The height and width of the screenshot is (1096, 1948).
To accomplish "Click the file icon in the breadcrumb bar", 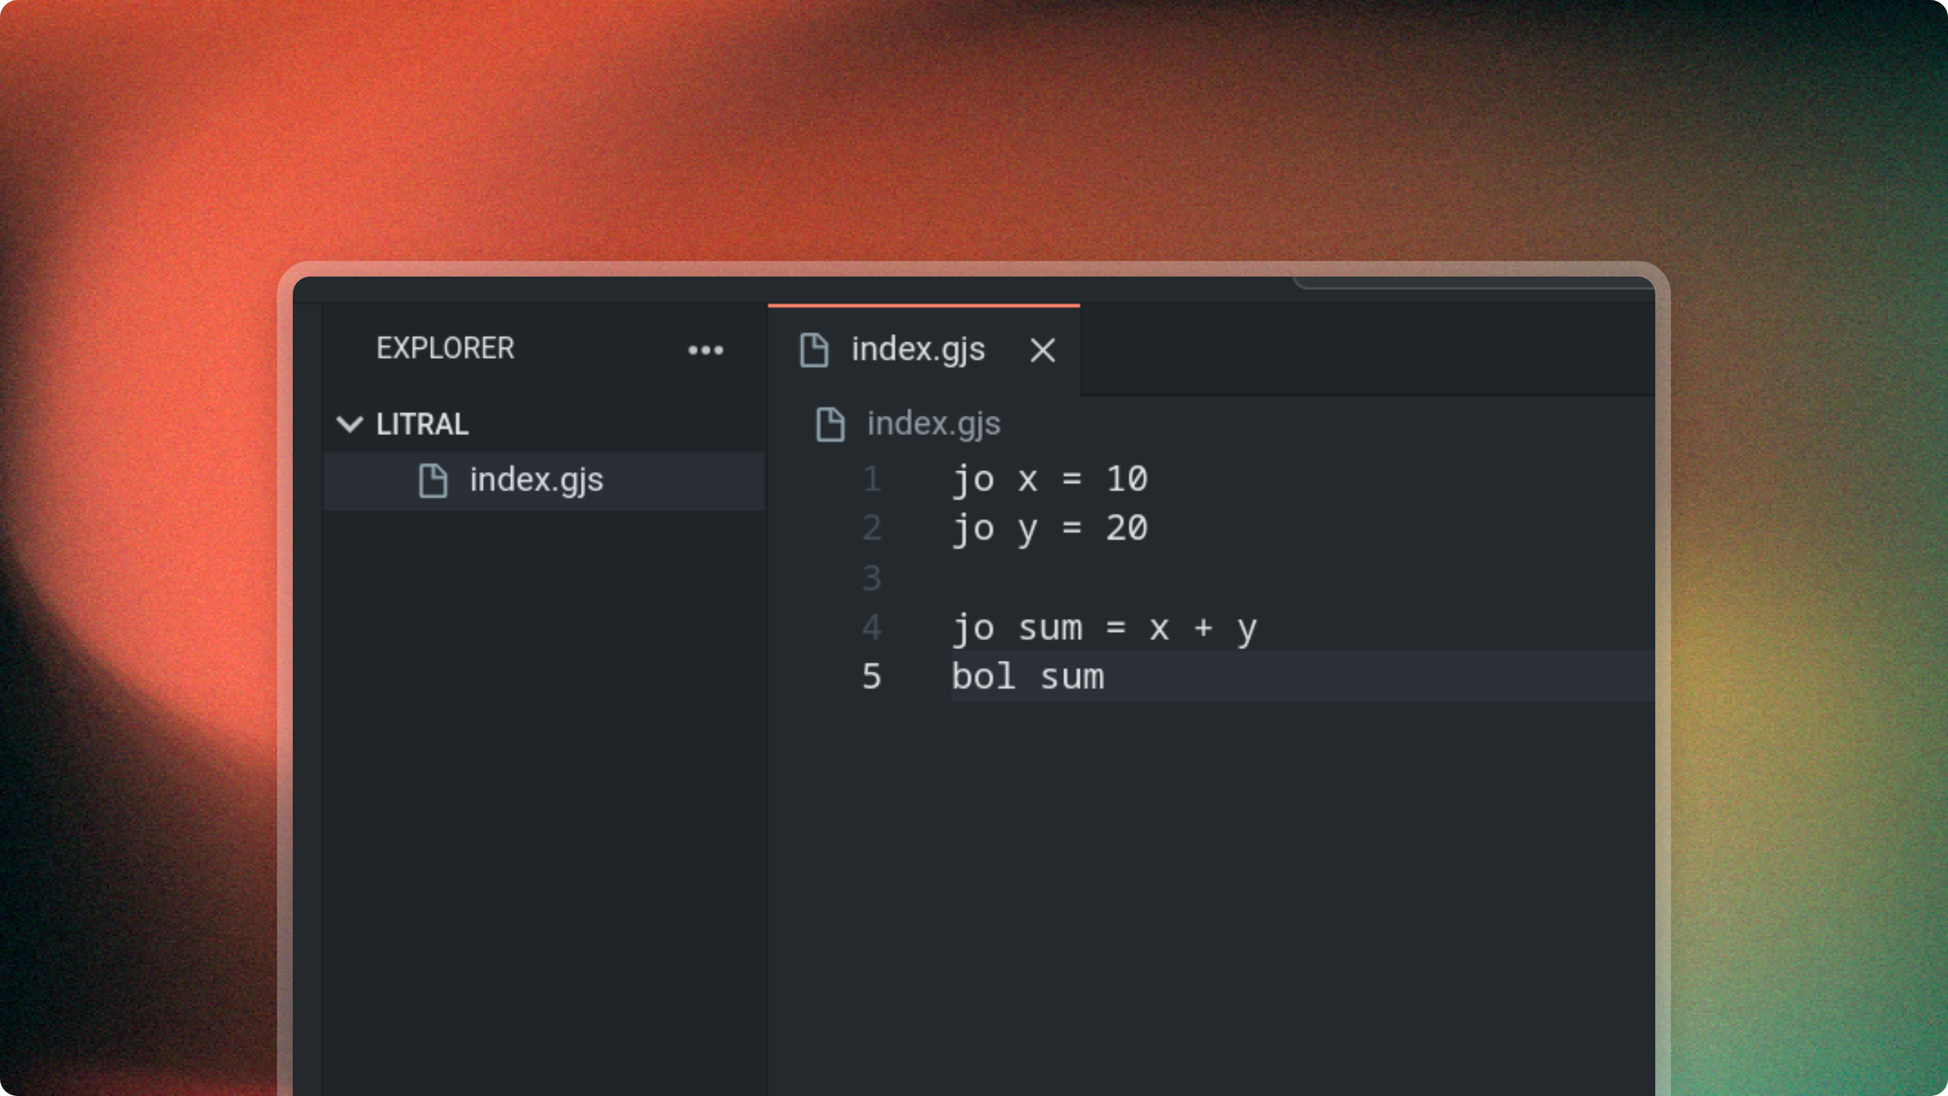I will (x=830, y=424).
